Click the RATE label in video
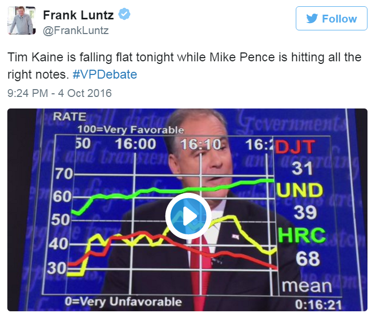 point(70,117)
